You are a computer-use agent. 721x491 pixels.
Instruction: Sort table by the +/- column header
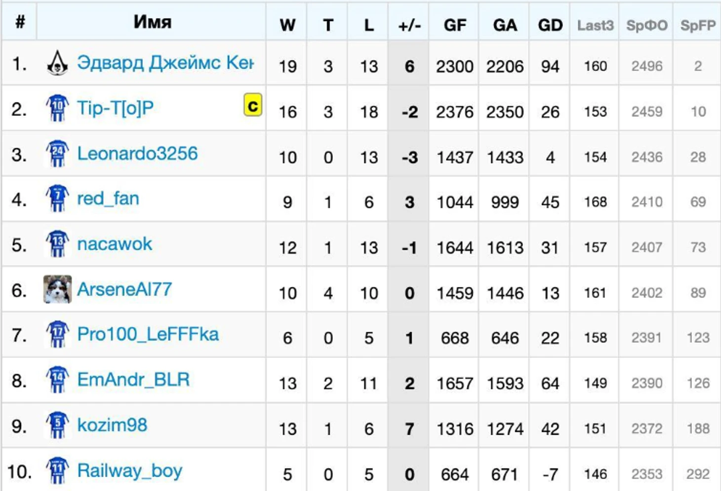click(409, 25)
